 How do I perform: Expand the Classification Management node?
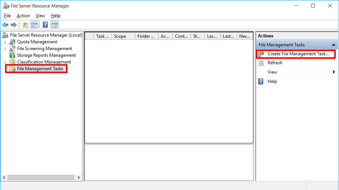pyautogui.click(x=5, y=62)
